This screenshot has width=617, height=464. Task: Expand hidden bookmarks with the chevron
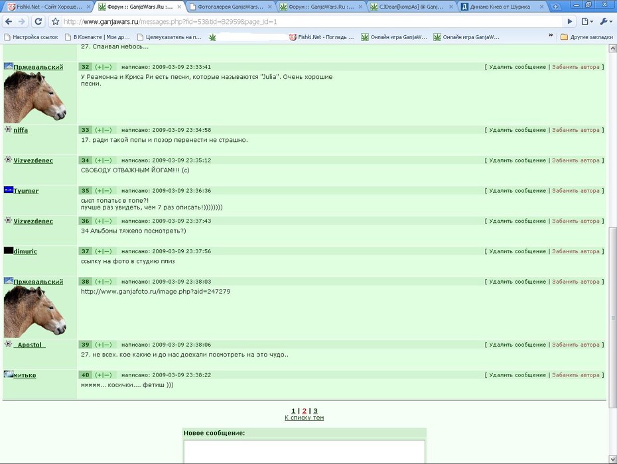click(551, 36)
